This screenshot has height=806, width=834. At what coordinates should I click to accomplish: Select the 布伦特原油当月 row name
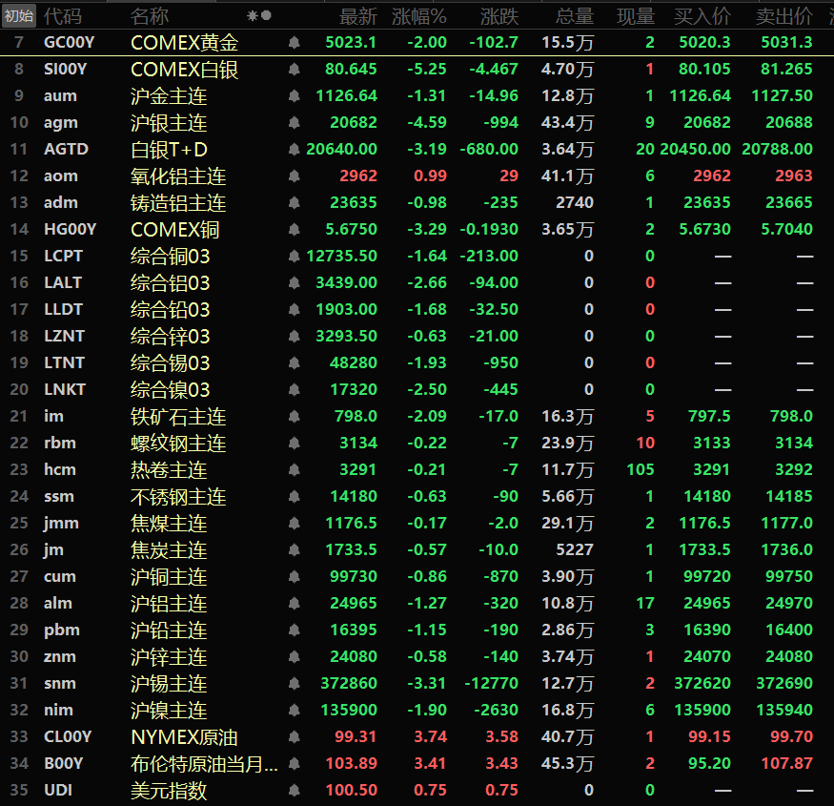[204, 764]
